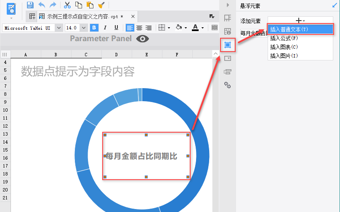Align text center

(x=139, y=28)
